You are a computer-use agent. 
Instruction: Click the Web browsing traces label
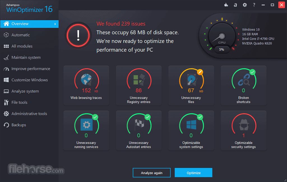coord(86,98)
